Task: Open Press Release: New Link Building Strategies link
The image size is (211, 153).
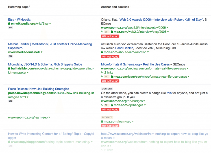Action: (38, 89)
